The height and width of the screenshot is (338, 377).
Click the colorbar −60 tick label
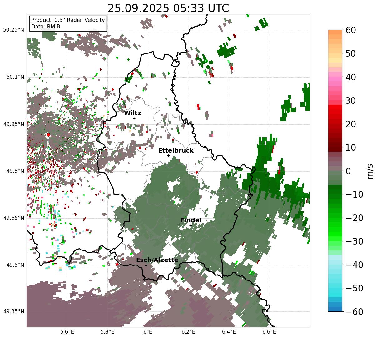point(354,311)
